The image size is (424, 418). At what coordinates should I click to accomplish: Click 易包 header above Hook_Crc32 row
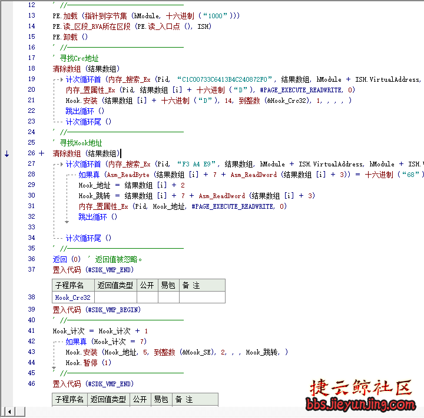point(168,285)
